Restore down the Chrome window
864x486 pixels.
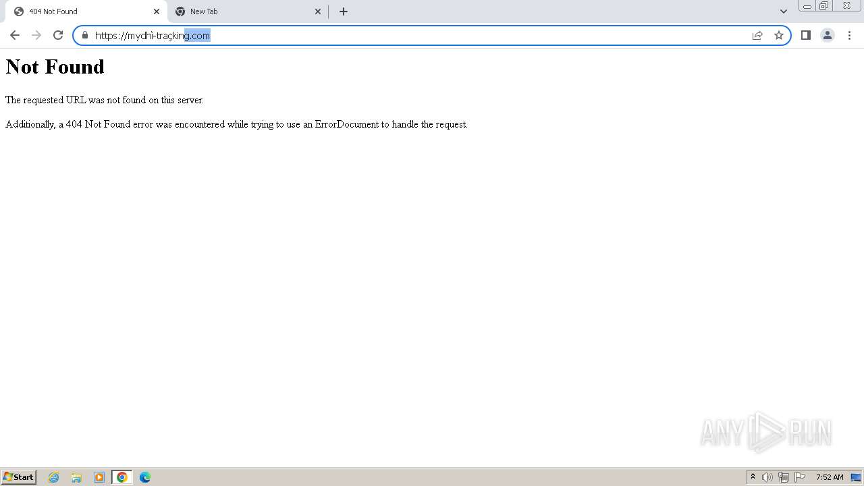[824, 6]
